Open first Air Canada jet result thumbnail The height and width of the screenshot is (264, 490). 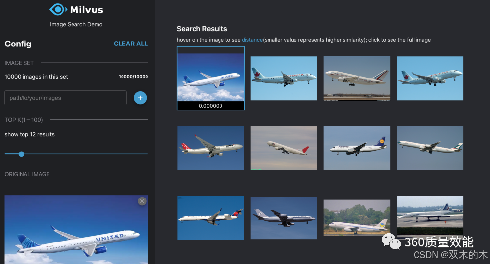pyautogui.click(x=284, y=78)
